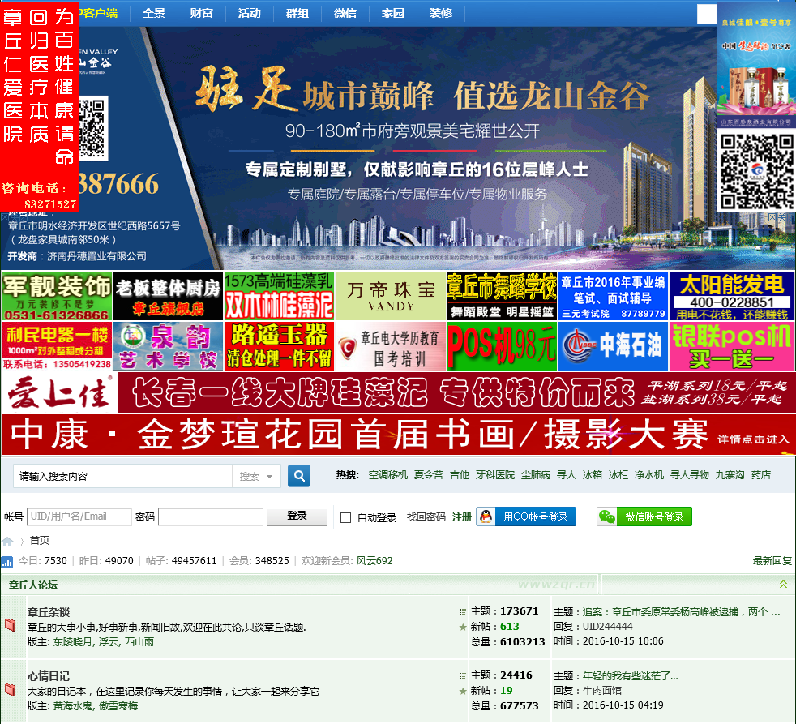The width and height of the screenshot is (796, 724).
Task: Click the 登录 button
Action: click(x=297, y=516)
